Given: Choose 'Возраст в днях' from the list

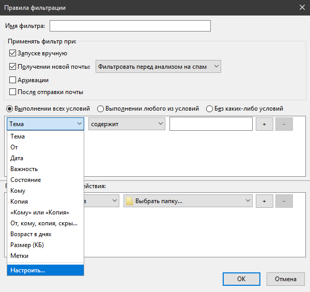Looking at the screenshot, I should pyautogui.click(x=45, y=234).
